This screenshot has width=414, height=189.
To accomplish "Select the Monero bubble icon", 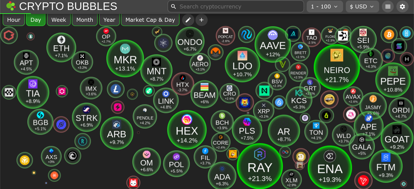I will click(x=215, y=52).
